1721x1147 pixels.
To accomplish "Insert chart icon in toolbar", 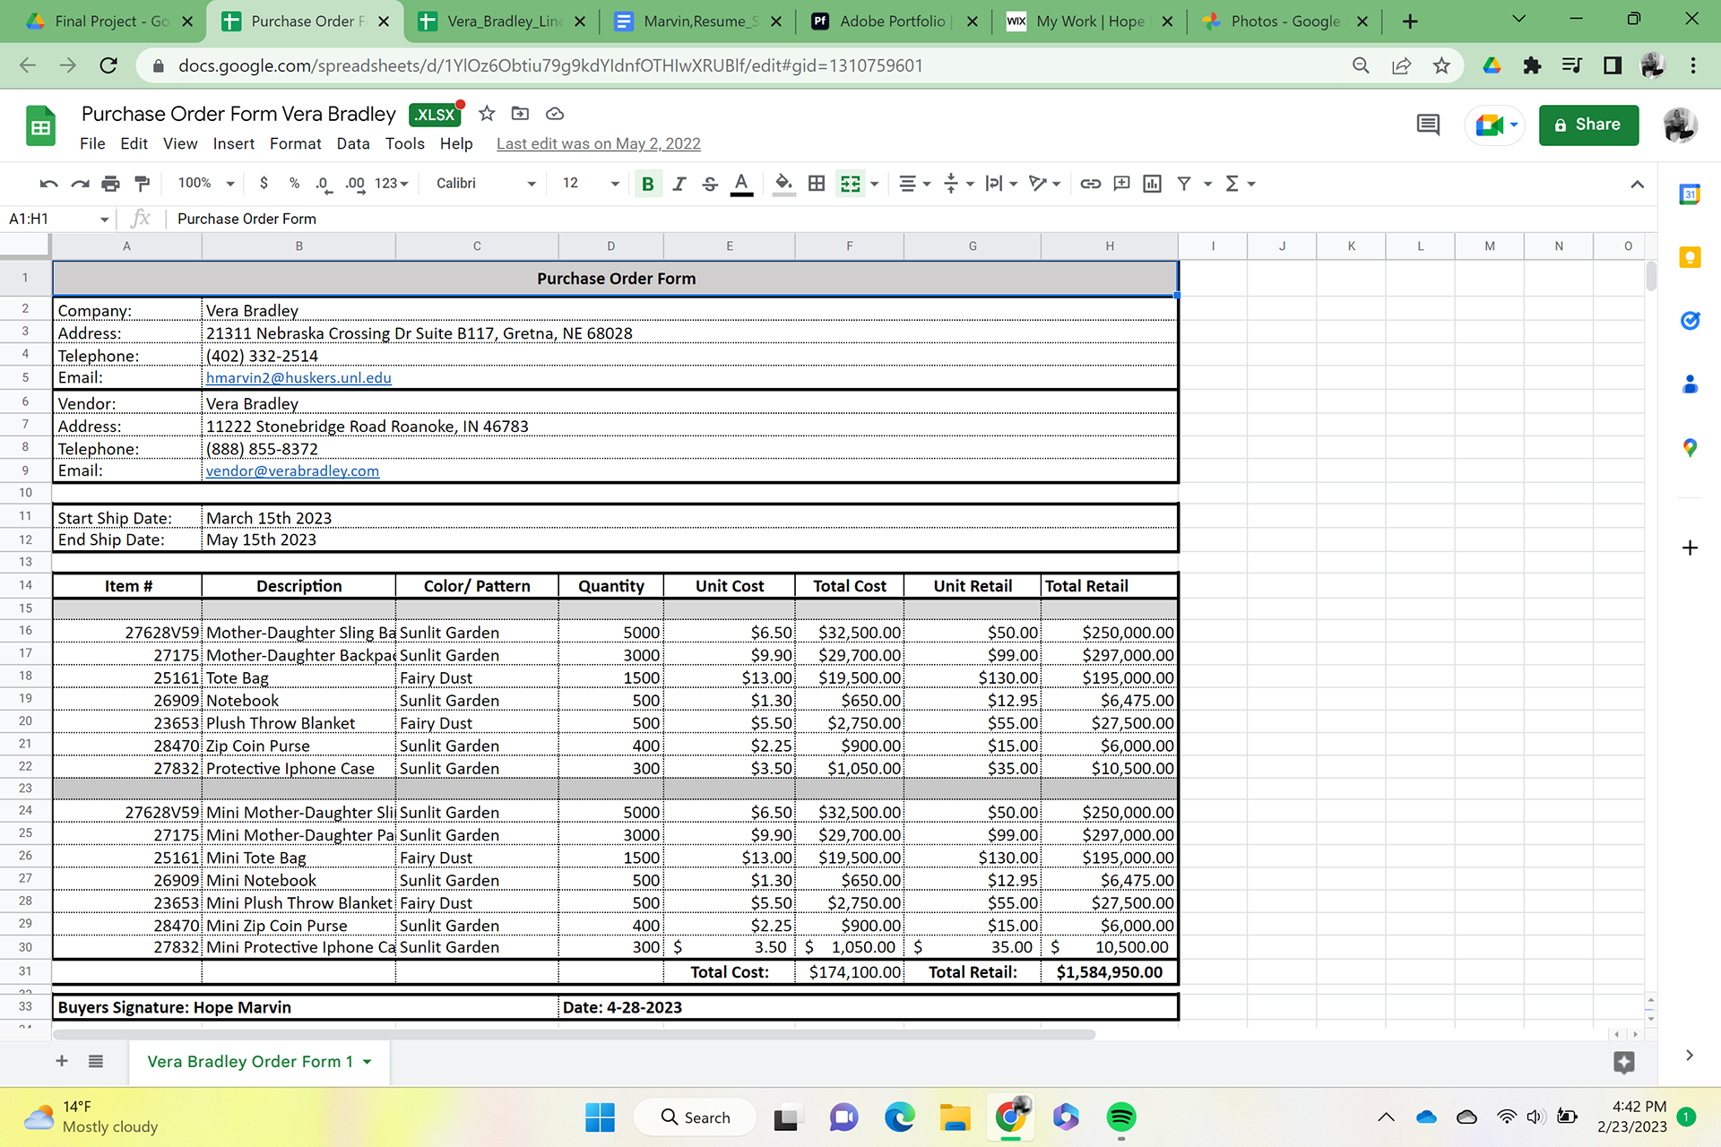I will coord(1153,184).
